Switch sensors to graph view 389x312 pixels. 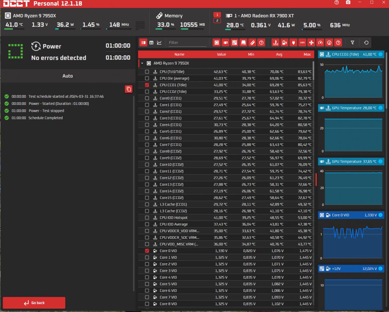(x=159, y=43)
